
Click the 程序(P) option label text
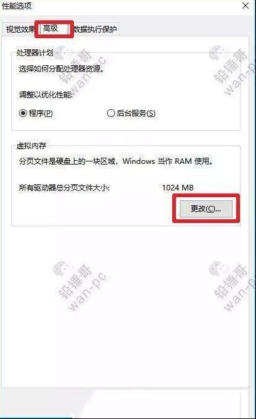41,113
